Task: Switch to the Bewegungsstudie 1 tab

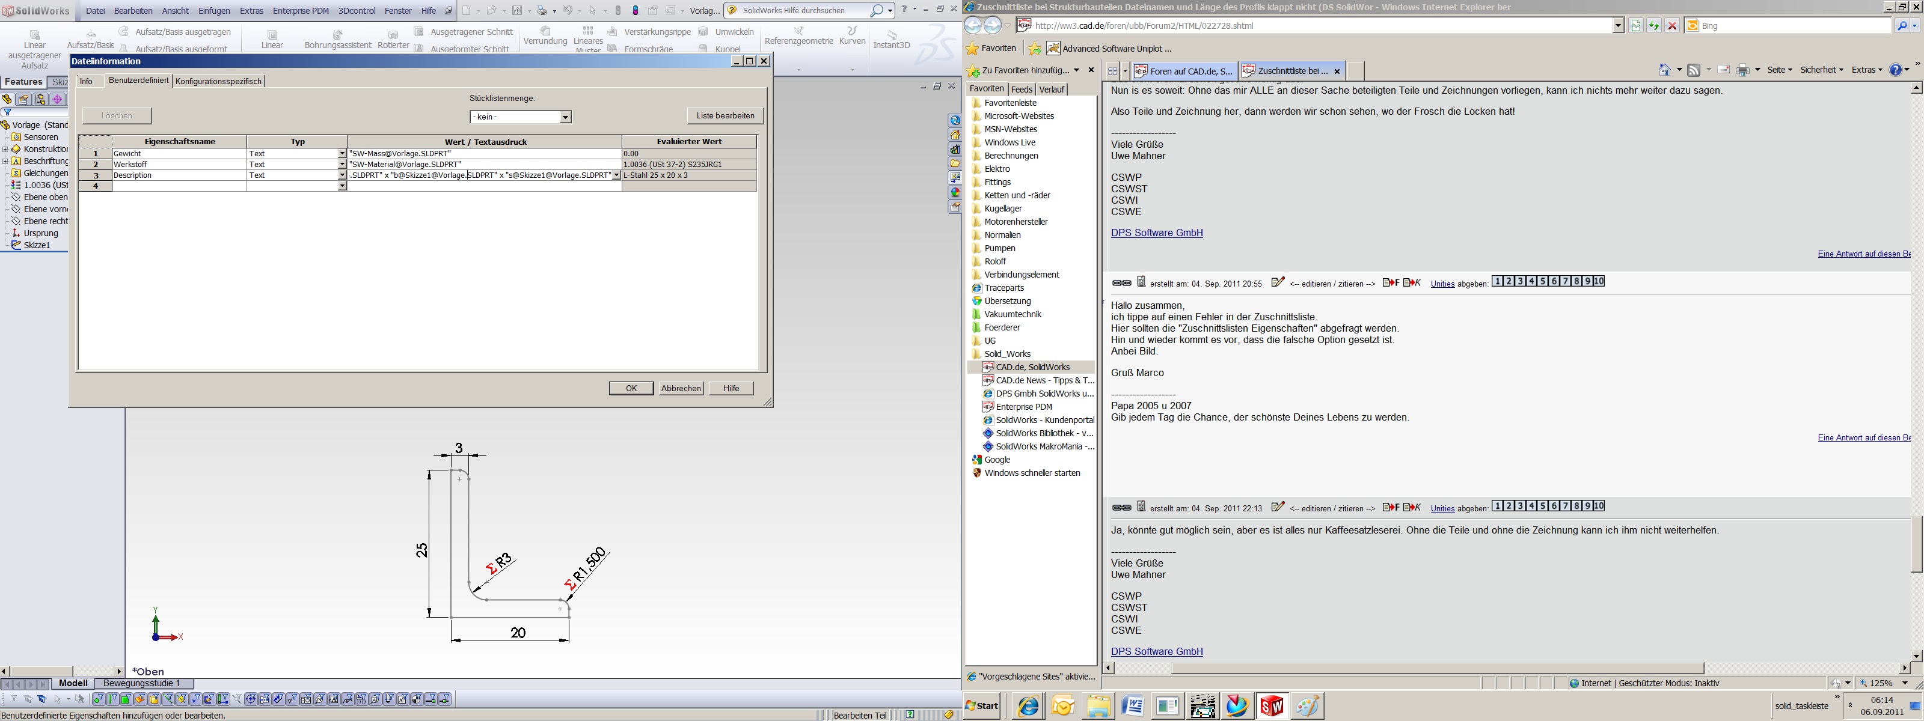Action: 142,683
